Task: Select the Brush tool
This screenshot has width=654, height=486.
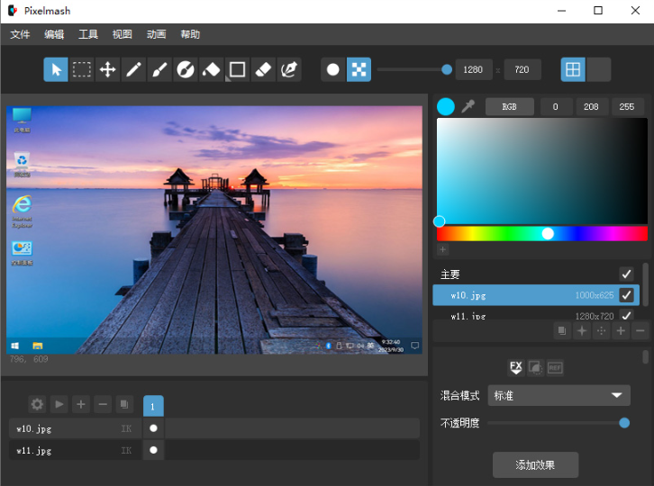Action: (159, 69)
